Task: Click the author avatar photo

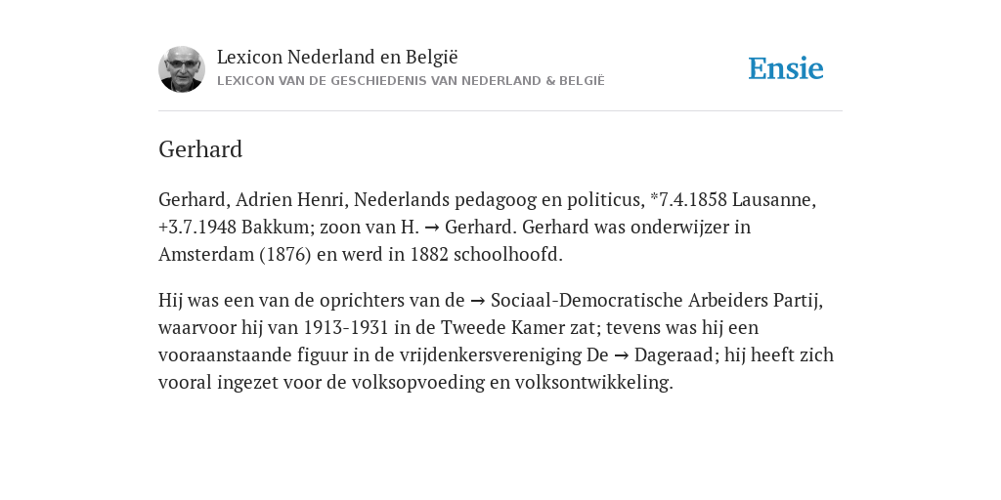Action: [x=182, y=69]
